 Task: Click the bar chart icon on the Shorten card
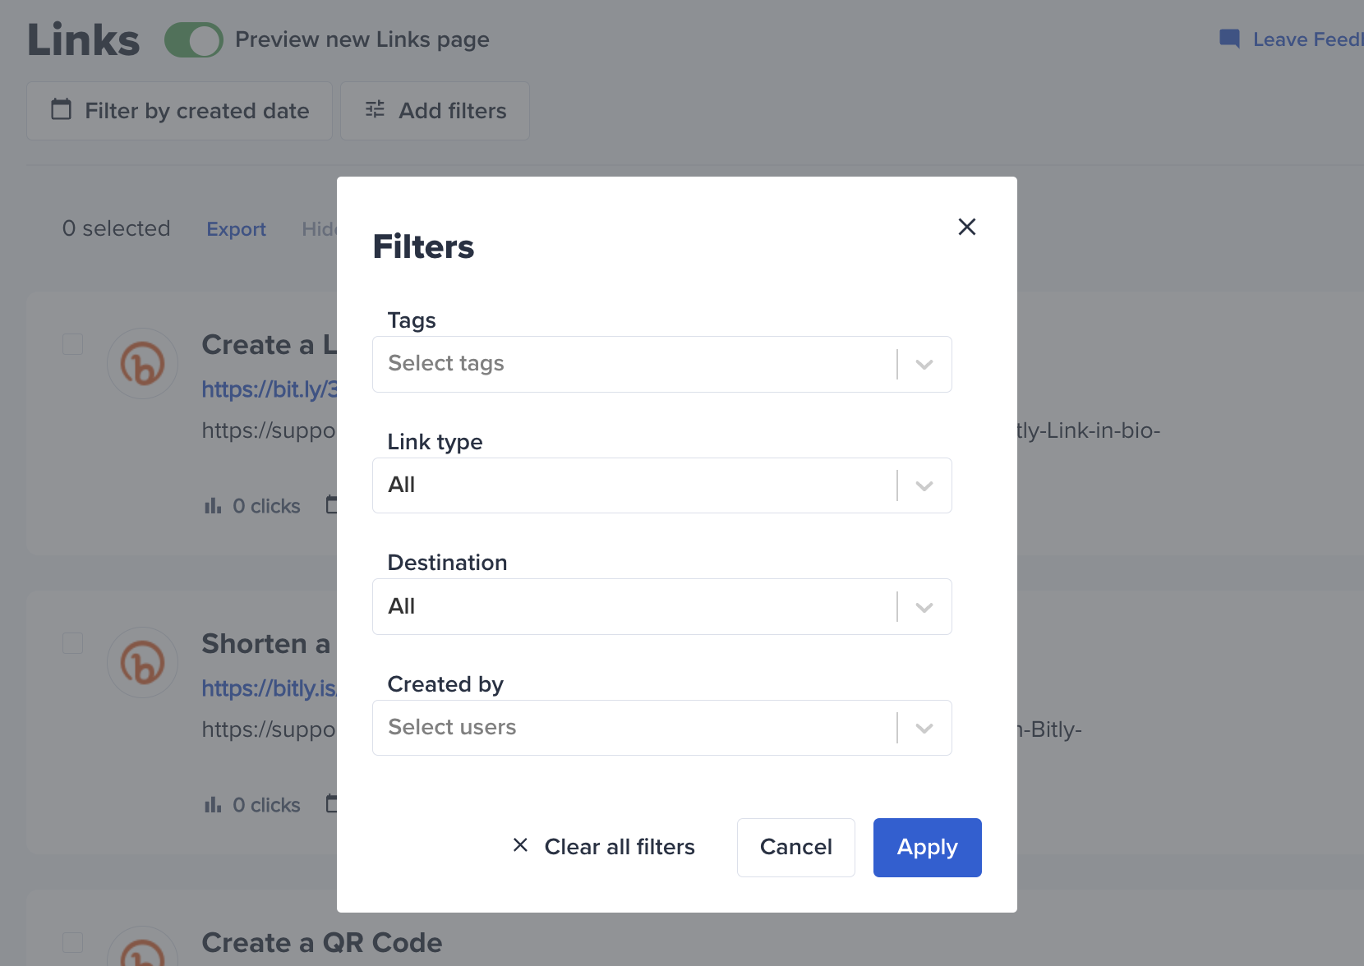click(213, 805)
